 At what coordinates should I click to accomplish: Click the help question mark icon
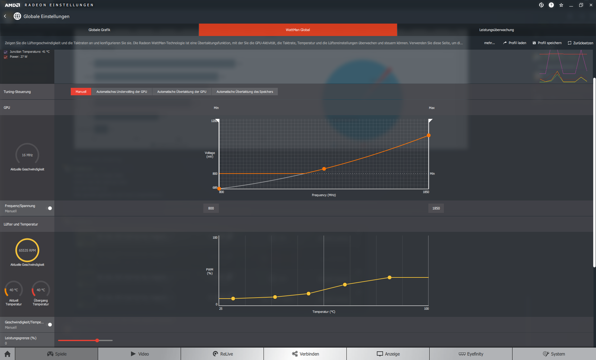coord(551,5)
